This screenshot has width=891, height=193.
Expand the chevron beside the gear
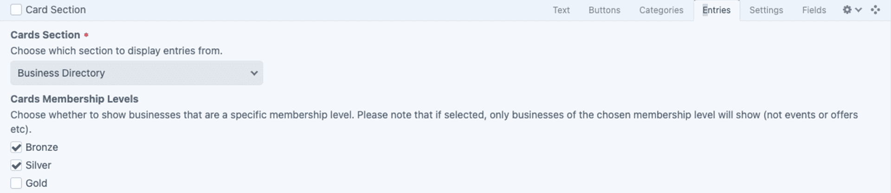click(x=859, y=10)
